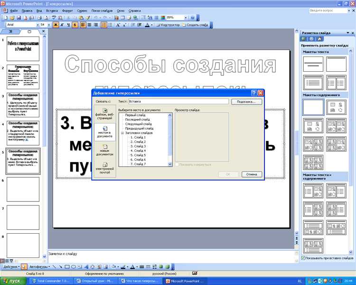Viewport: 356px width, 285px height.
Task: Open the Справка menu
Action: (x=135, y=10)
